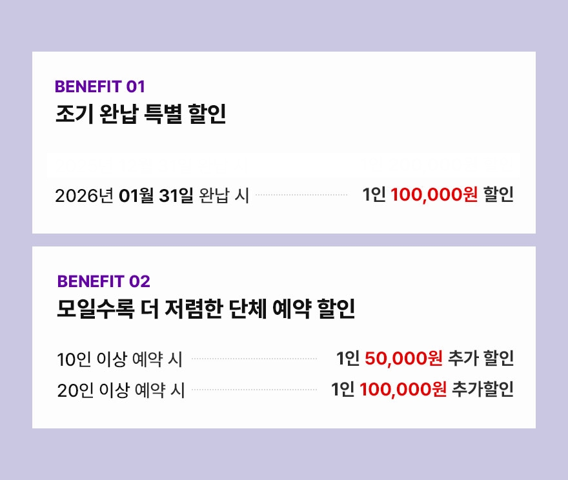Viewport: 568px width, 480px height.
Task: Select the 10인 이상 예약 시 row label
Action: (x=119, y=359)
